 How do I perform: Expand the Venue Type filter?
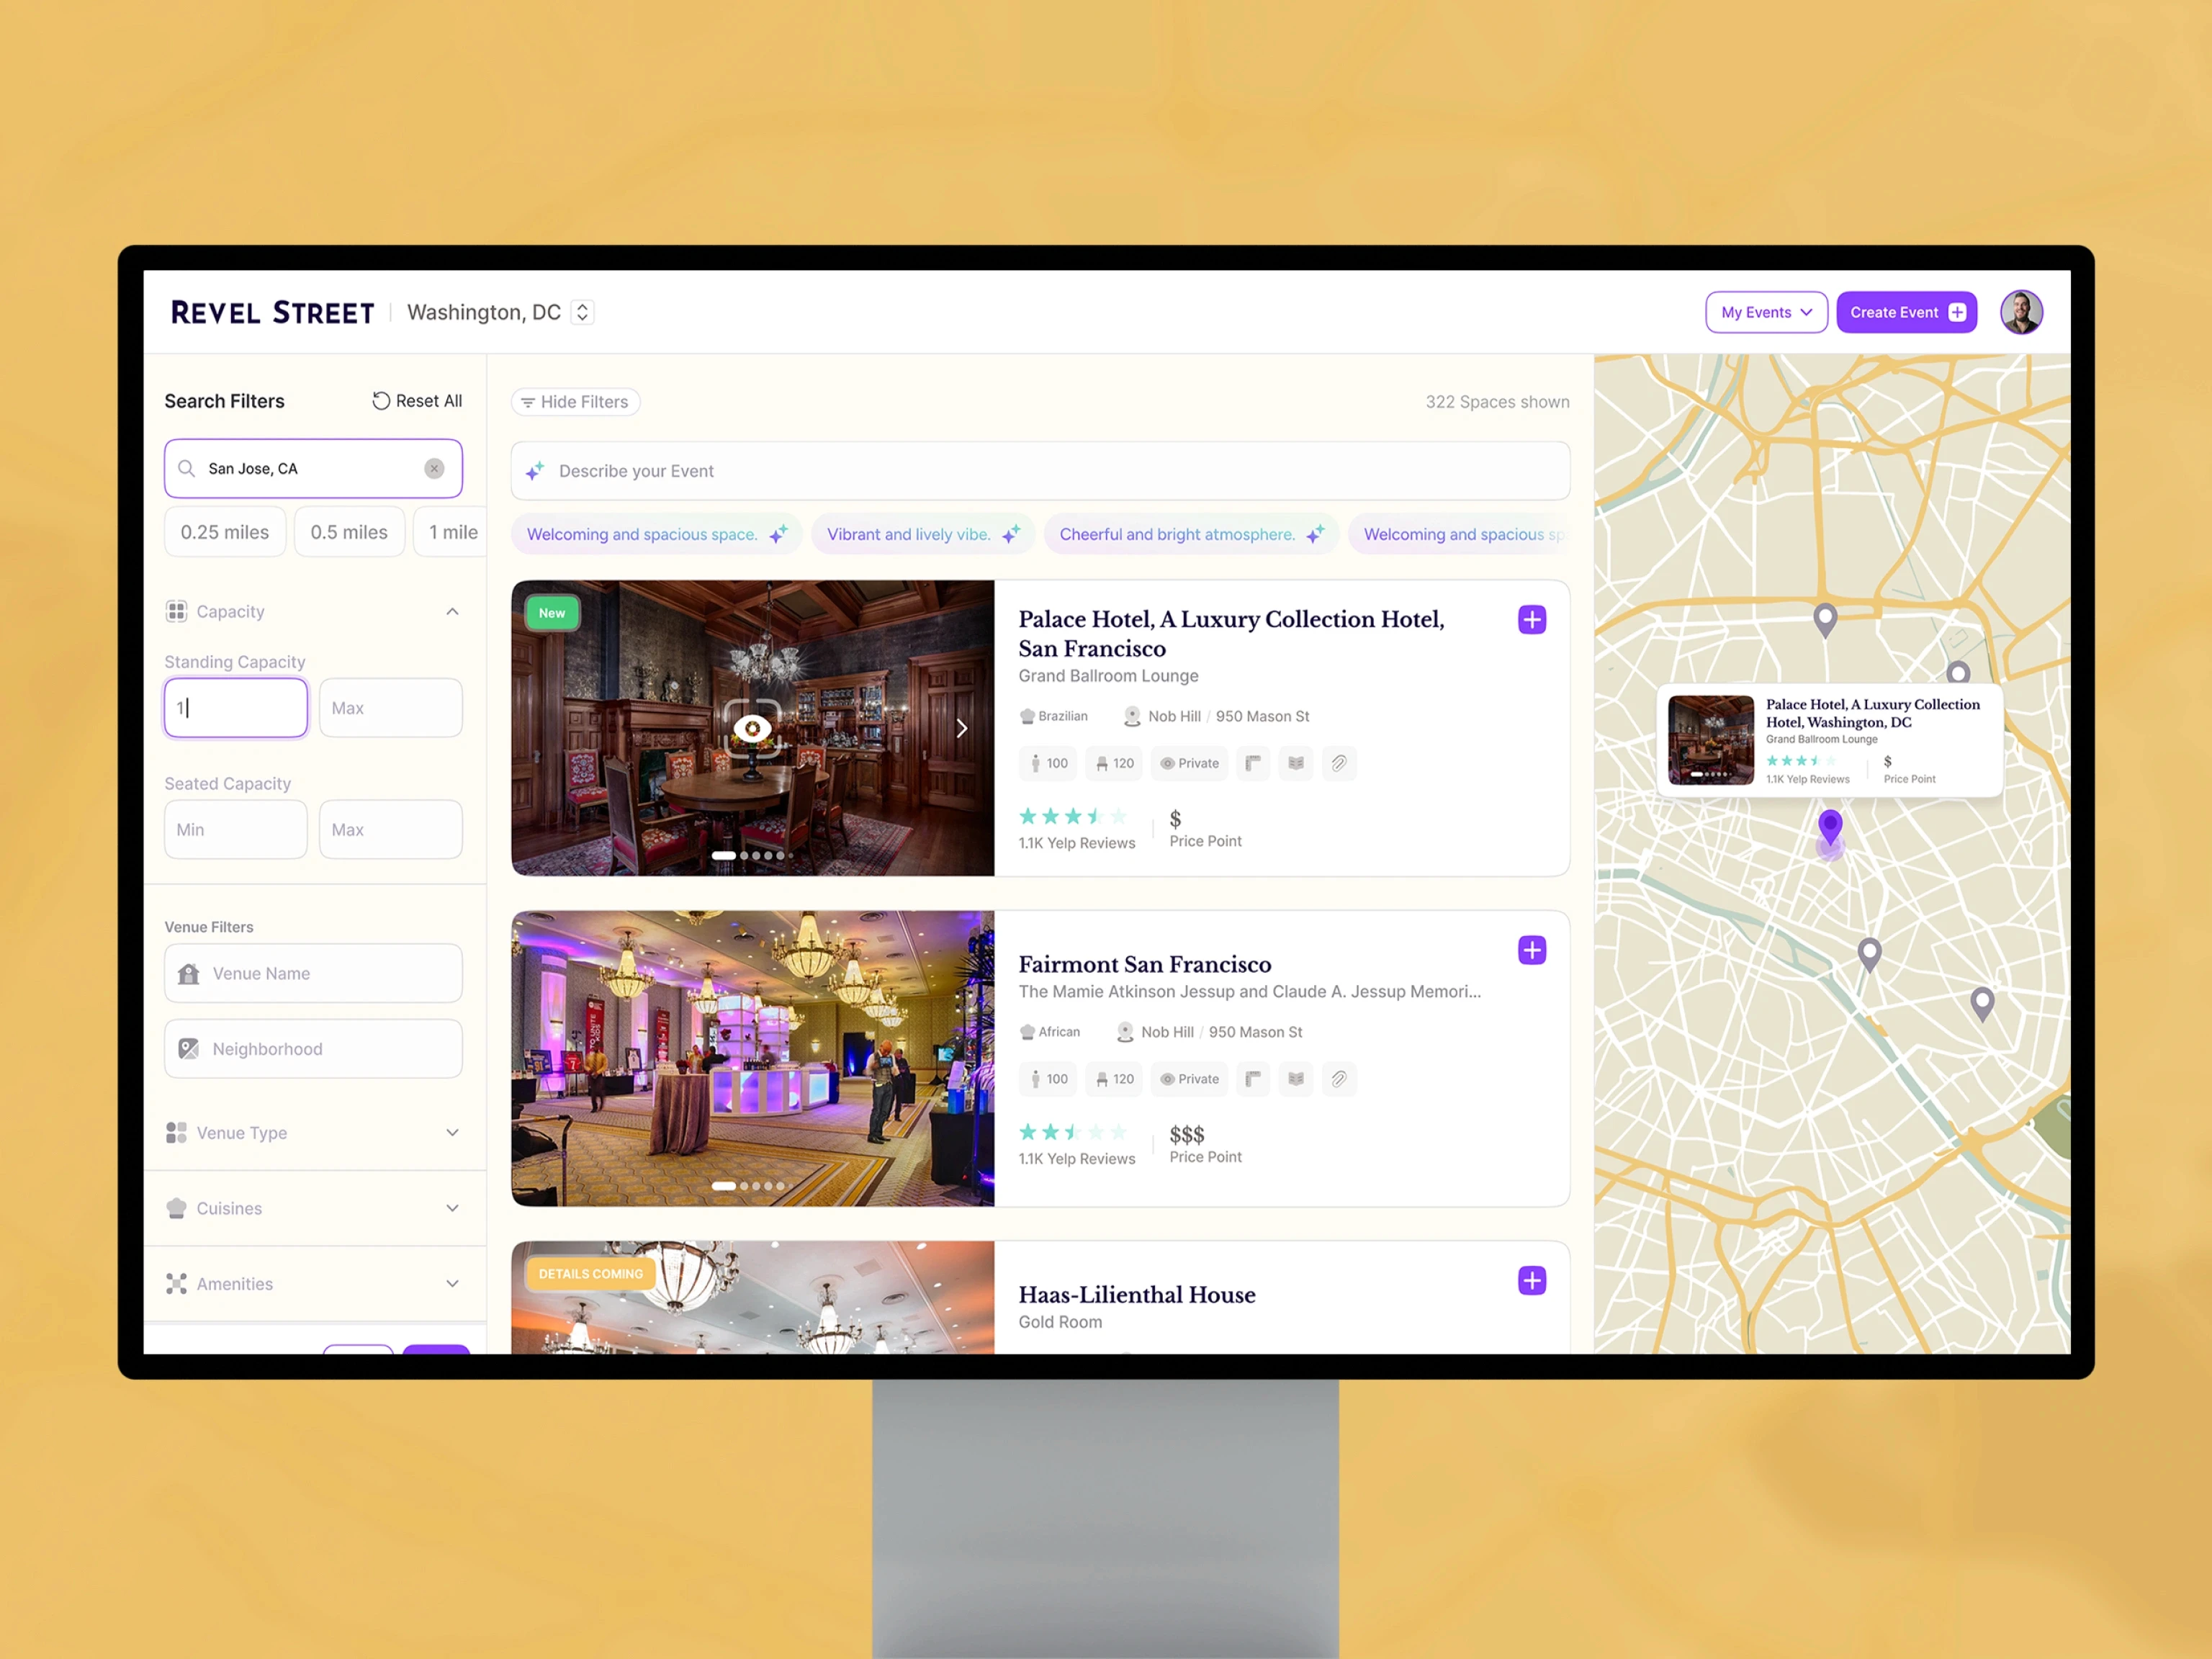coord(452,1132)
